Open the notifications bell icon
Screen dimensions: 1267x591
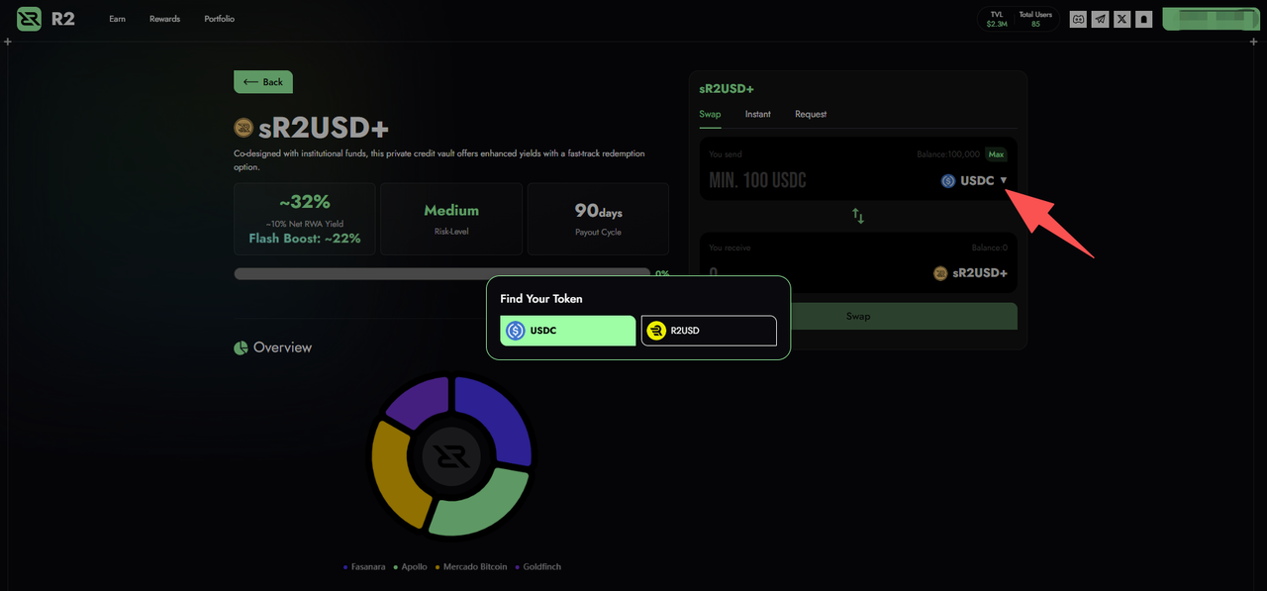click(1144, 19)
